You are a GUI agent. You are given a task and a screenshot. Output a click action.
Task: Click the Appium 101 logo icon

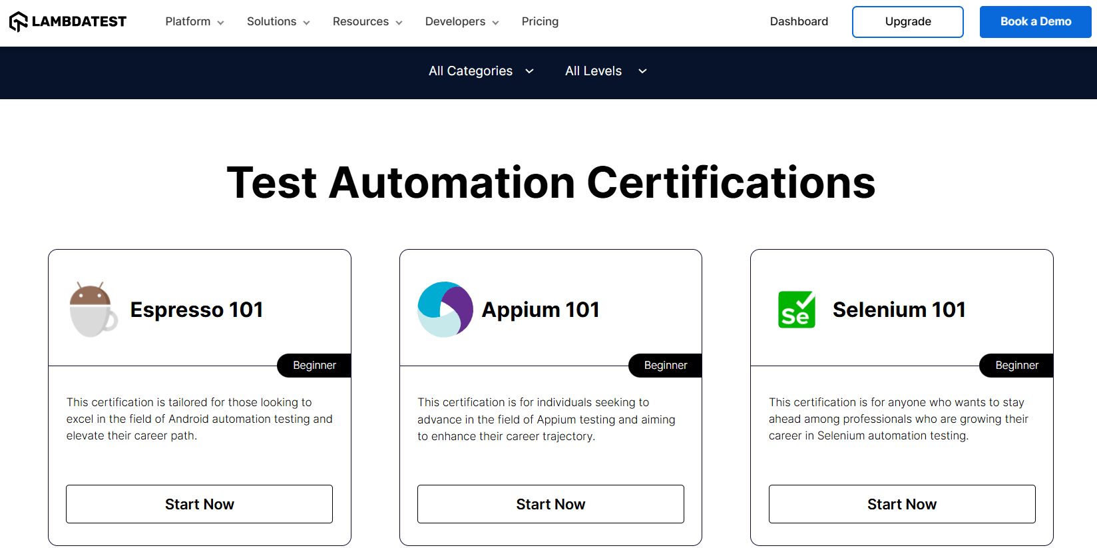click(445, 310)
